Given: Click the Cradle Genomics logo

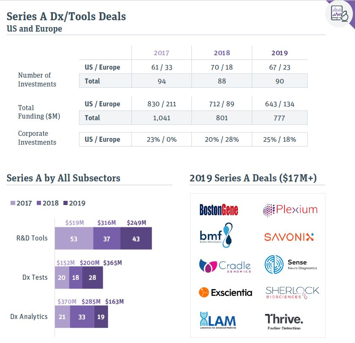Looking at the screenshot, I should (x=225, y=266).
